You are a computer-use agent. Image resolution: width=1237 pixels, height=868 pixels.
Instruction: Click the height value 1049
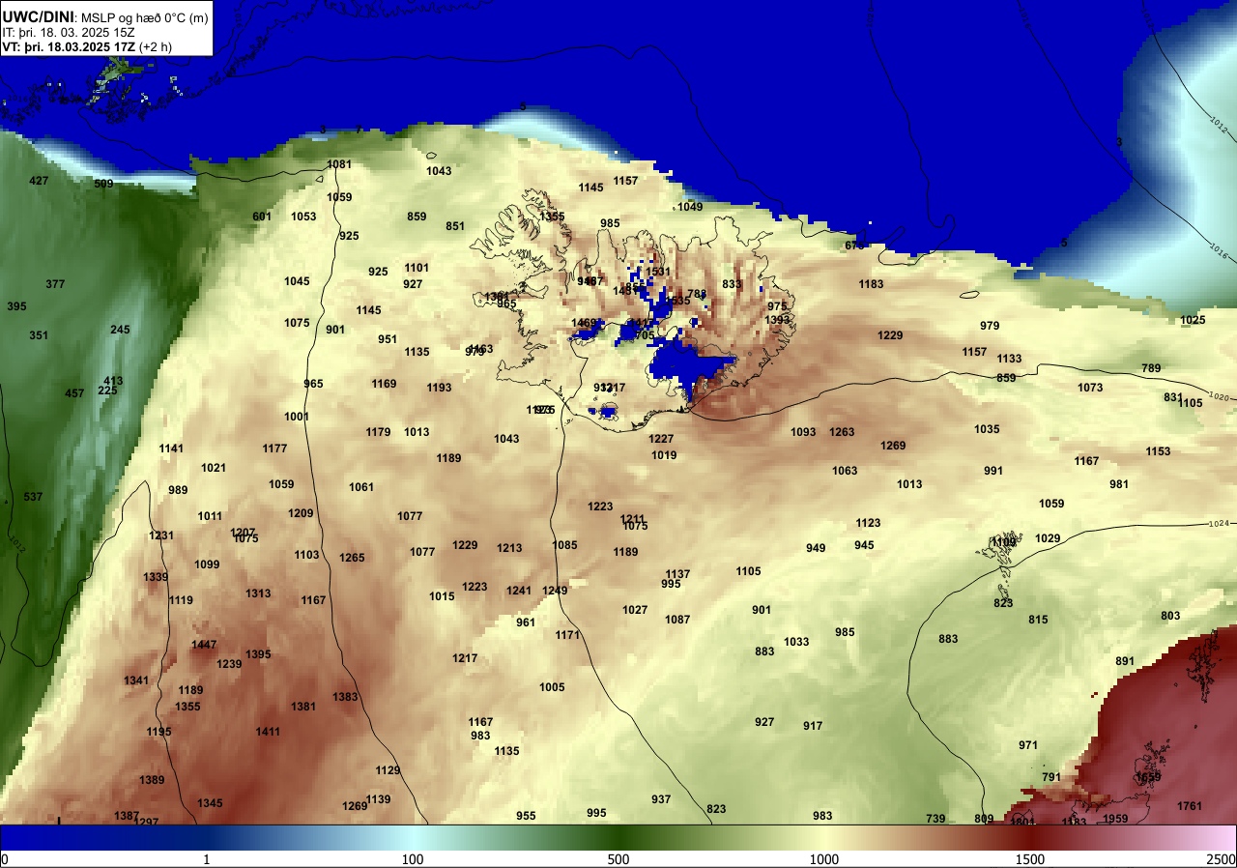[x=690, y=207]
